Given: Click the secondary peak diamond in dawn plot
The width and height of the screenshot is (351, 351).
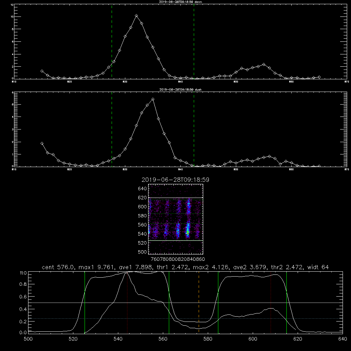Looking at the screenshot, I should [264, 65].
